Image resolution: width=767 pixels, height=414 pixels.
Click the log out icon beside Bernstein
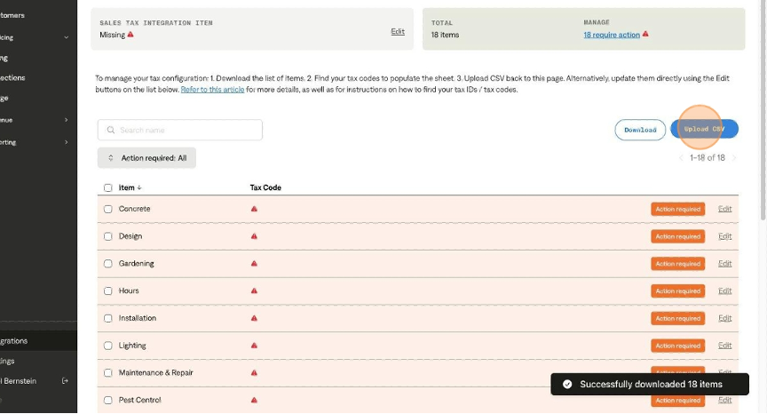click(65, 381)
